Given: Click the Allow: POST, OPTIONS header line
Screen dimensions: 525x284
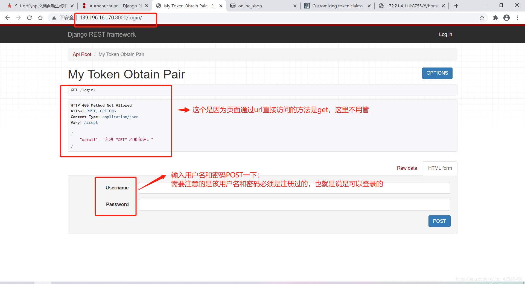Looking at the screenshot, I should 93,111.
